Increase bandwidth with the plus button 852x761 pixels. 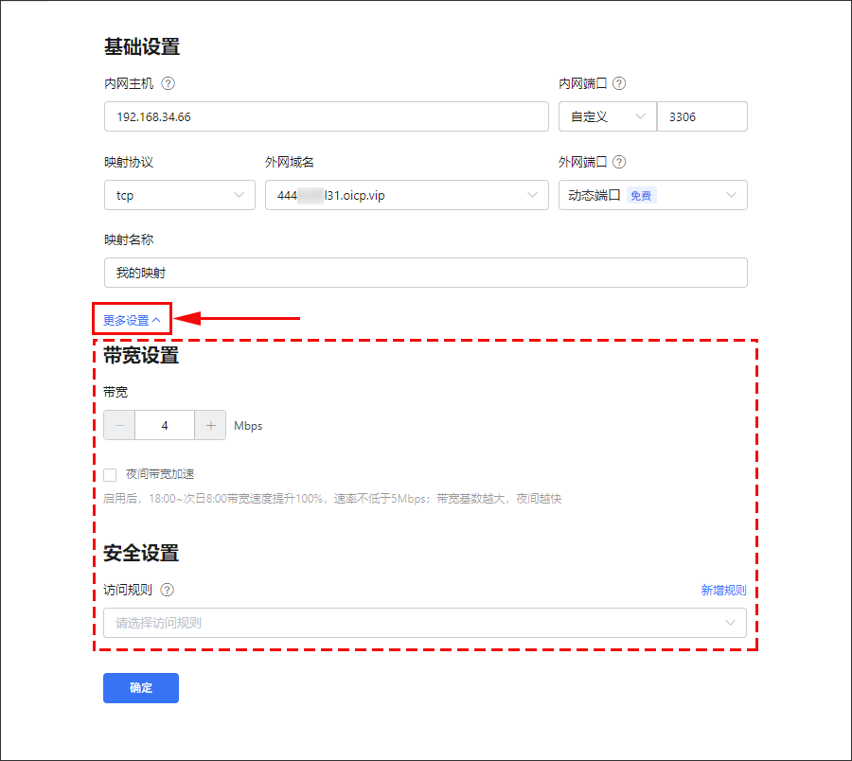tap(210, 426)
